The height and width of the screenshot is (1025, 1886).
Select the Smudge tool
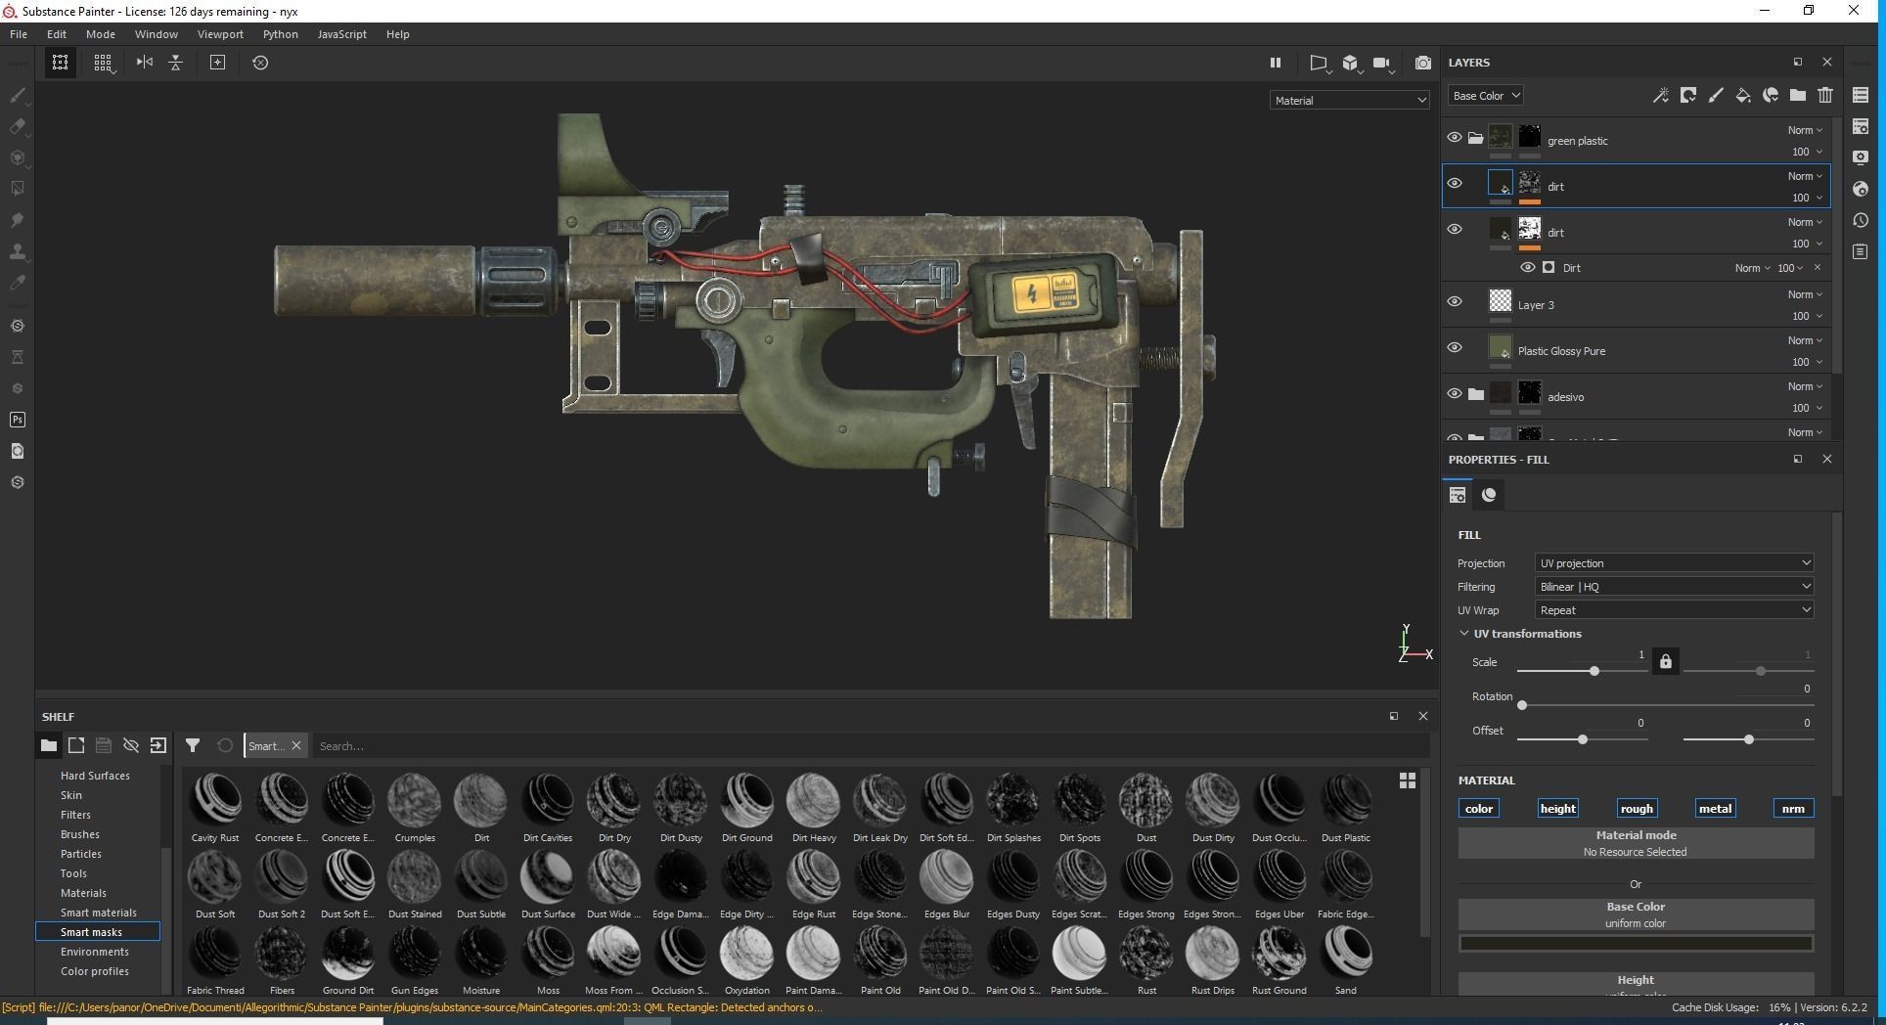pos(18,220)
